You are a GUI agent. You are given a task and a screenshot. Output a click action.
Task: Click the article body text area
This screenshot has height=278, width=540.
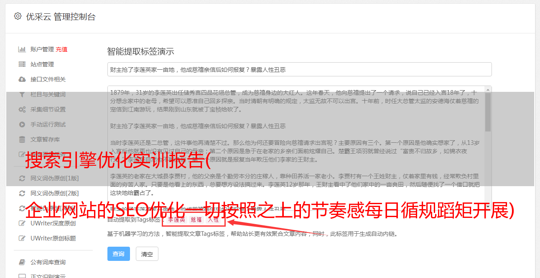point(296,146)
